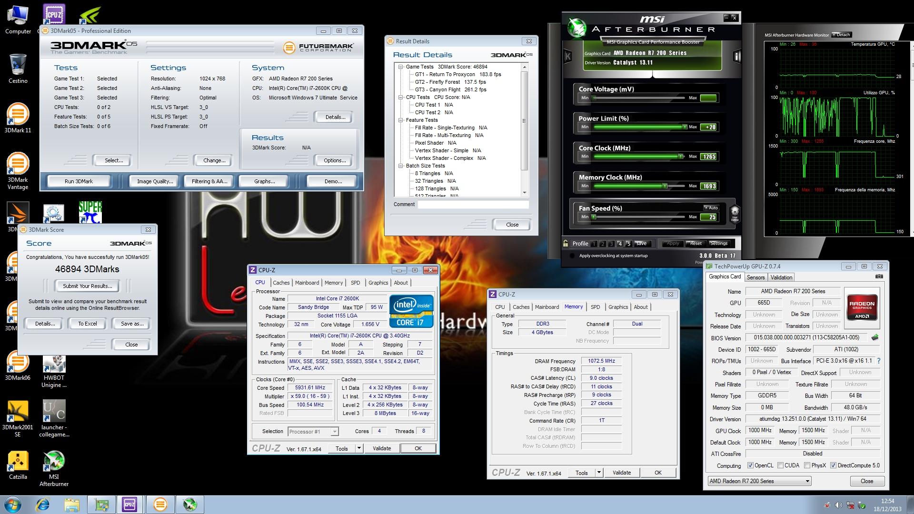
Task: Collapse the Batch Size Tests tree node
Action: (401, 166)
